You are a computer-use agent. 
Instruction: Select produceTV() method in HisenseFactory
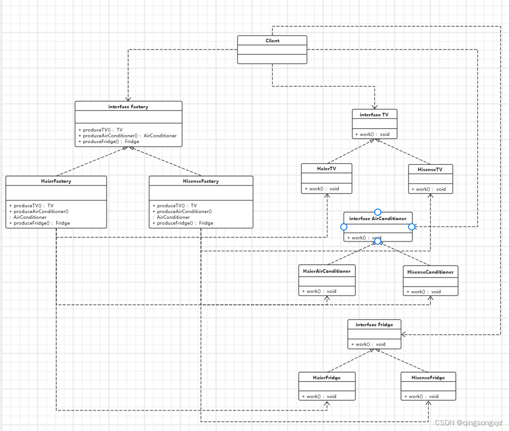tap(175, 205)
